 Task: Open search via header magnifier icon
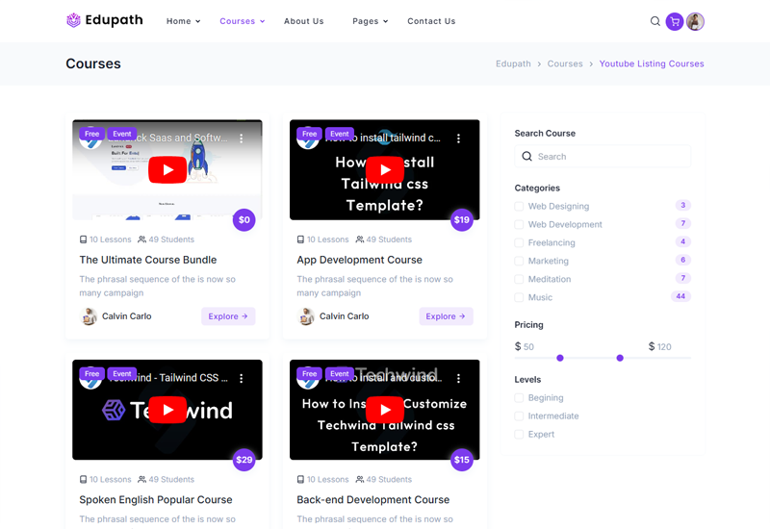(655, 21)
